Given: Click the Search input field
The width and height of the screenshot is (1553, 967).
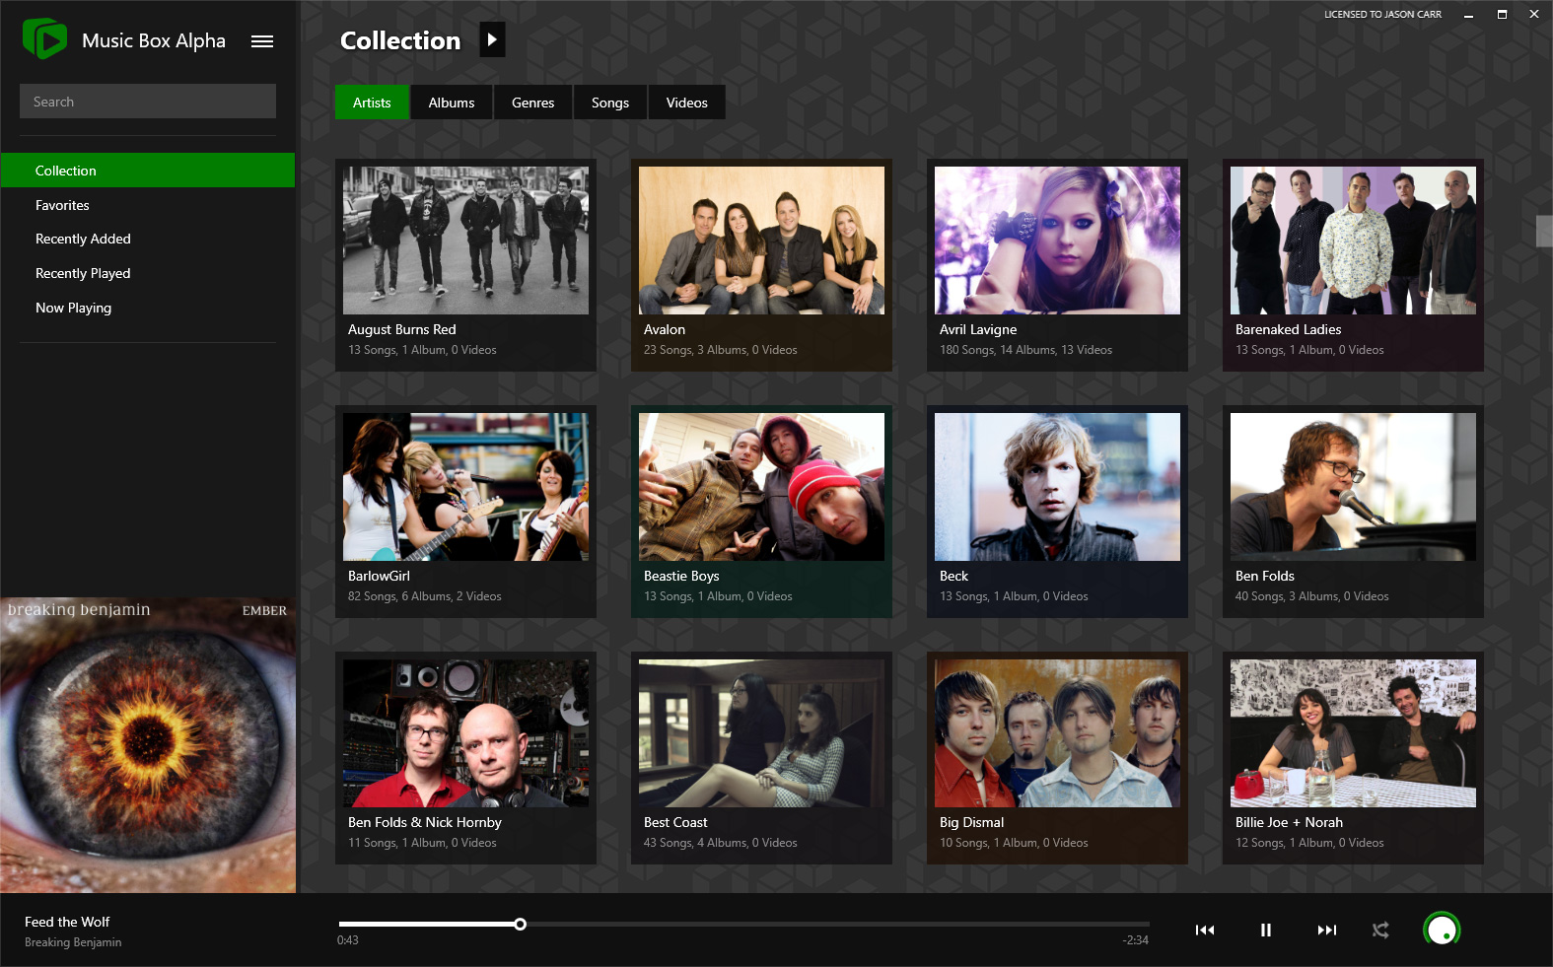Looking at the screenshot, I should (148, 102).
